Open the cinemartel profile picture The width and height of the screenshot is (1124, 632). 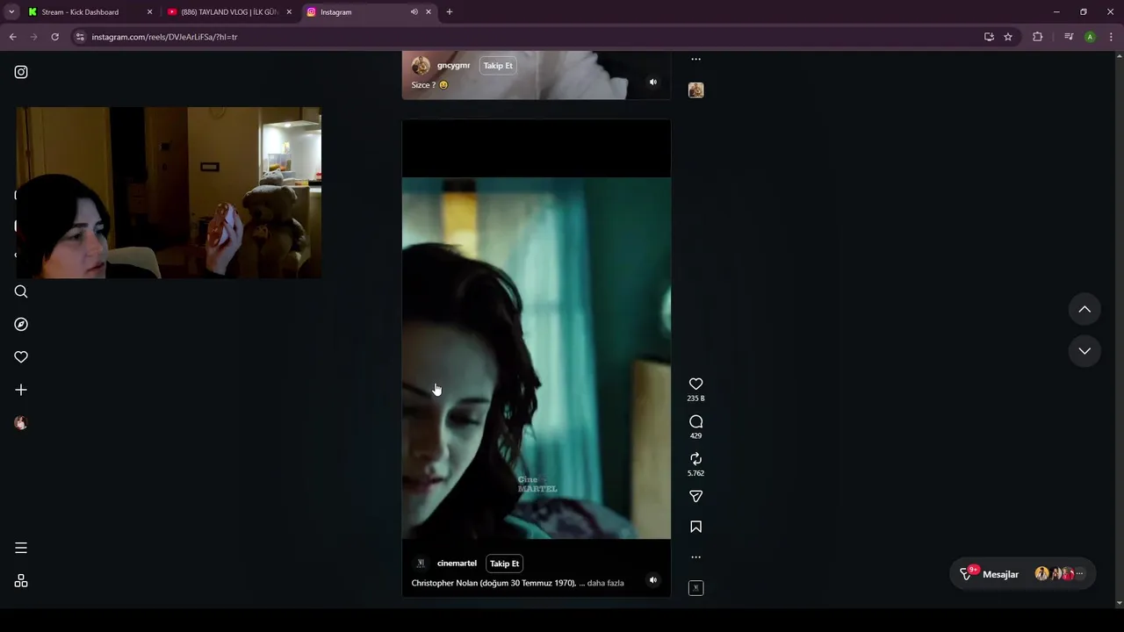[421, 564]
